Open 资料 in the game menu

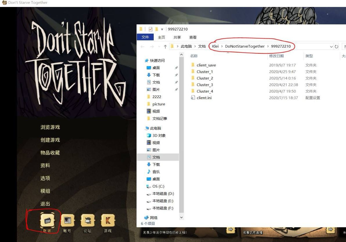click(x=45, y=165)
